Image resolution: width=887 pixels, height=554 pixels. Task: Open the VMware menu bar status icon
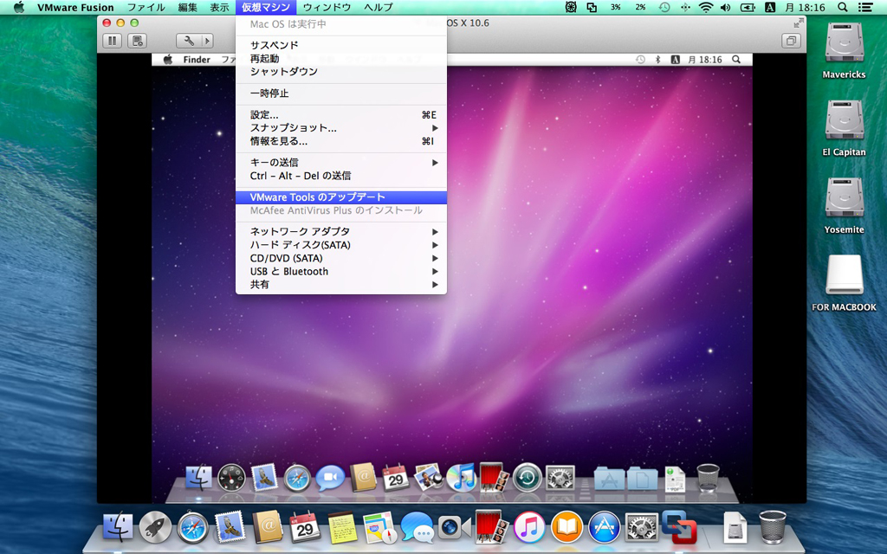[x=592, y=7]
